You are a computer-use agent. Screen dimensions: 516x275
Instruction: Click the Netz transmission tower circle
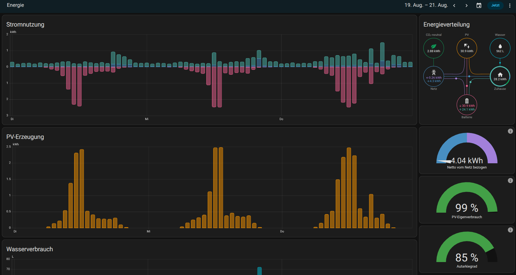tap(434, 76)
